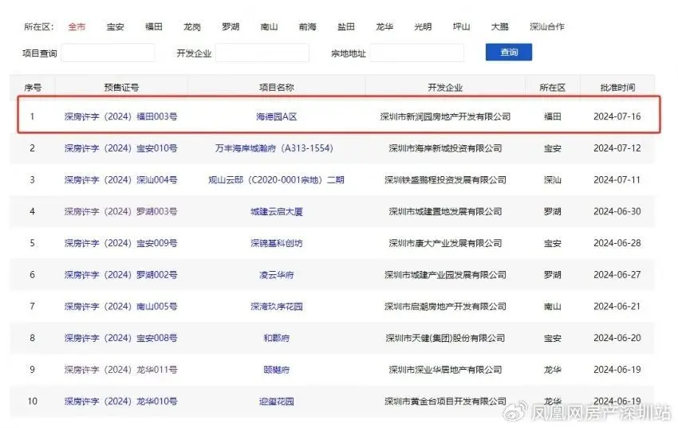Image resolution: width=678 pixels, height=428 pixels.
Task: Filter by 罗湖 district
Action: click(231, 27)
